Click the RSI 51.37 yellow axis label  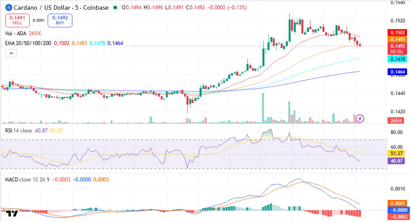(396, 153)
